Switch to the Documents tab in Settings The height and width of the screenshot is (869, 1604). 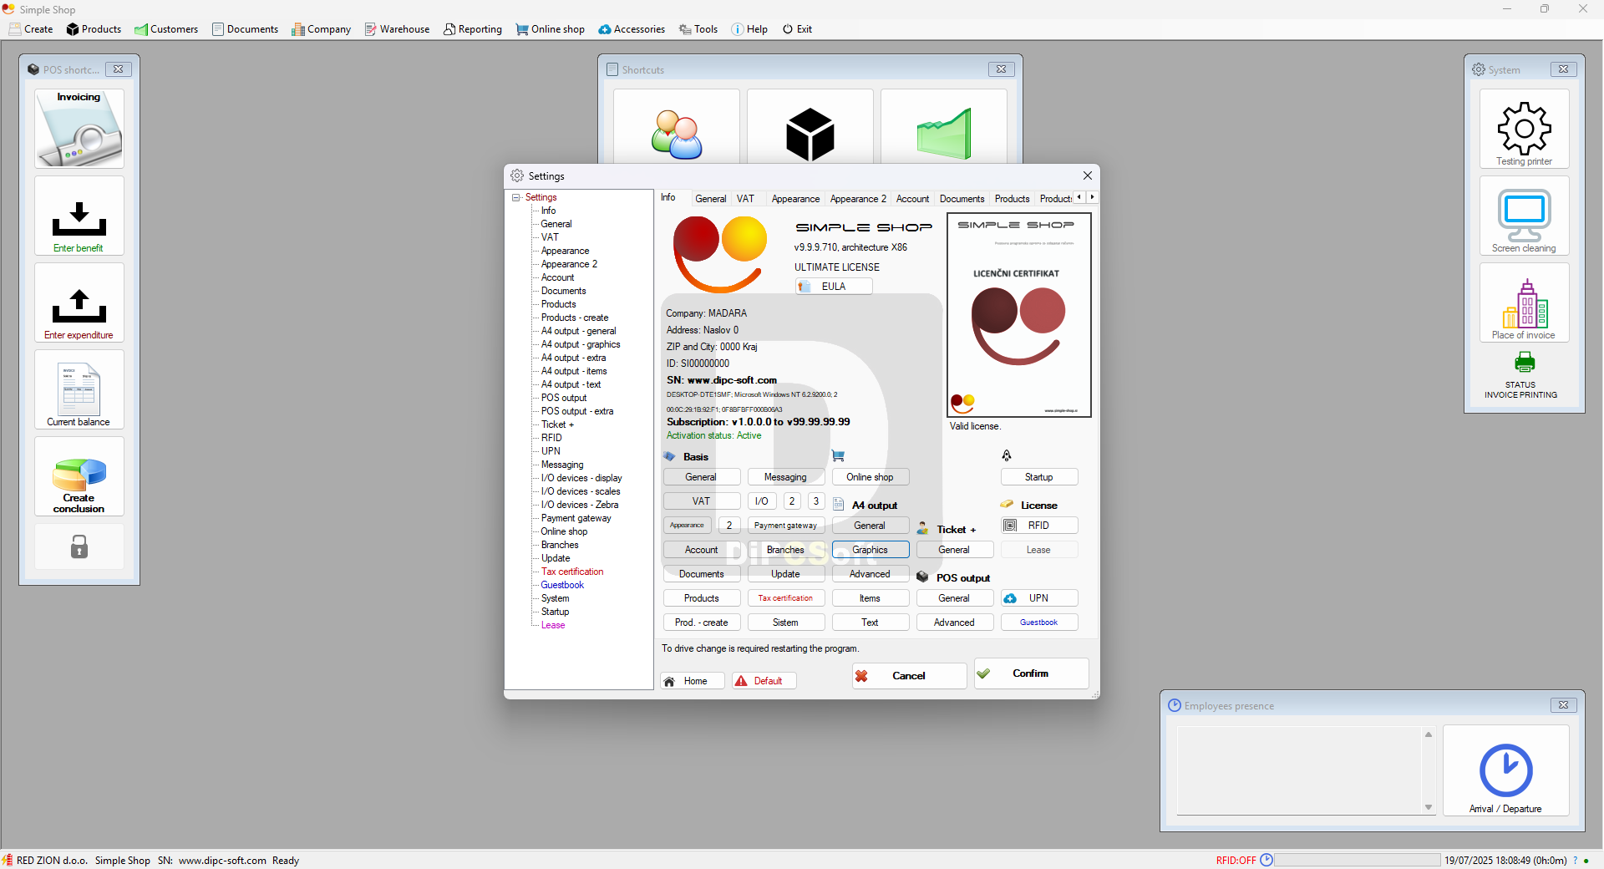(x=962, y=199)
